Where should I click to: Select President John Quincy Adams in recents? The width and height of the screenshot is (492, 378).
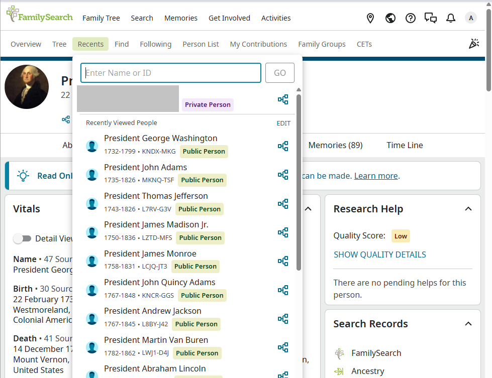click(x=160, y=283)
